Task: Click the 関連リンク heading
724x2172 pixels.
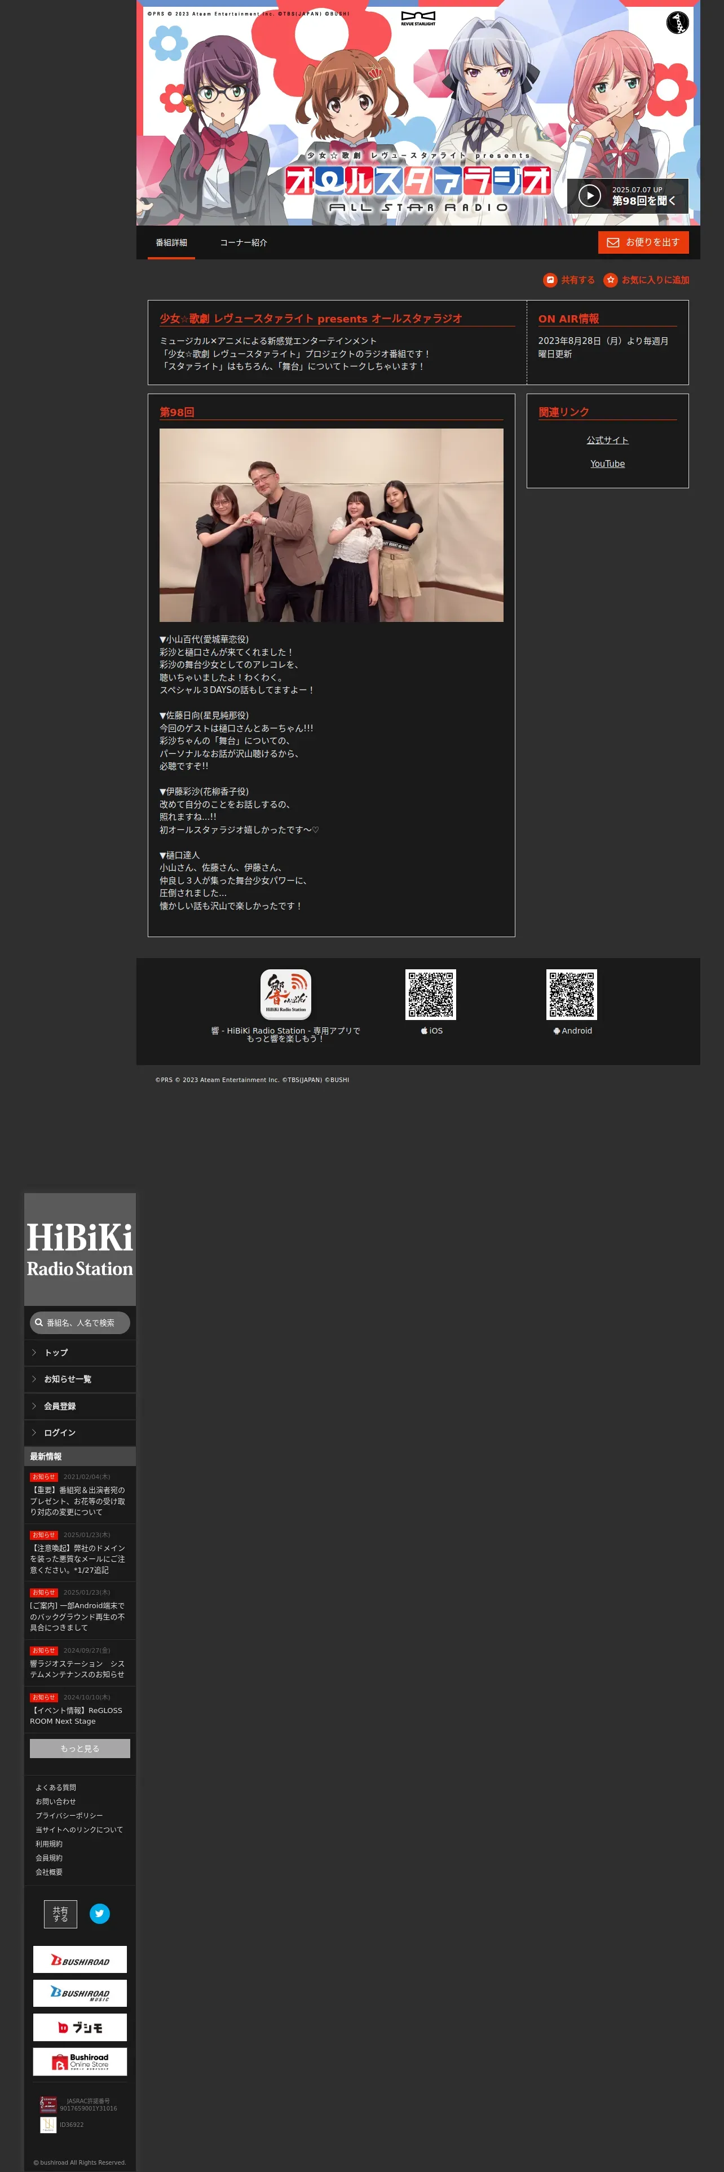Action: (x=564, y=412)
